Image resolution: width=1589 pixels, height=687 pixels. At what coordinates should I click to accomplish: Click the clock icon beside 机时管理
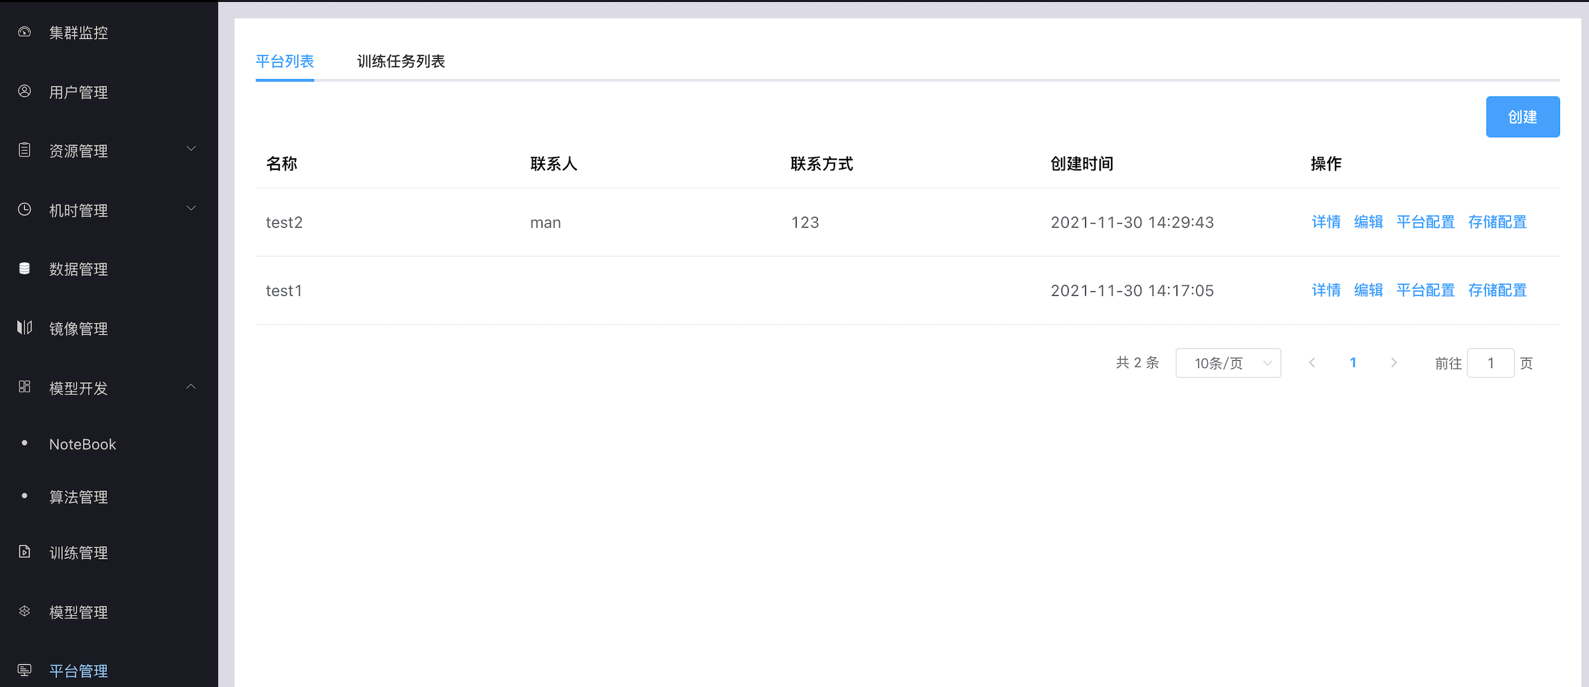(24, 209)
